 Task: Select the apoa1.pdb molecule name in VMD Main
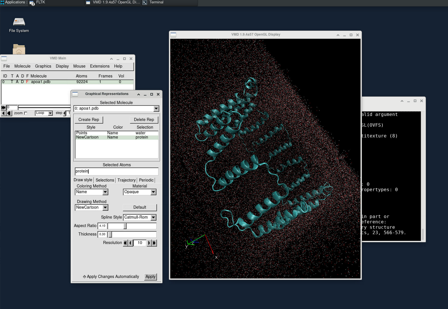tap(41, 82)
